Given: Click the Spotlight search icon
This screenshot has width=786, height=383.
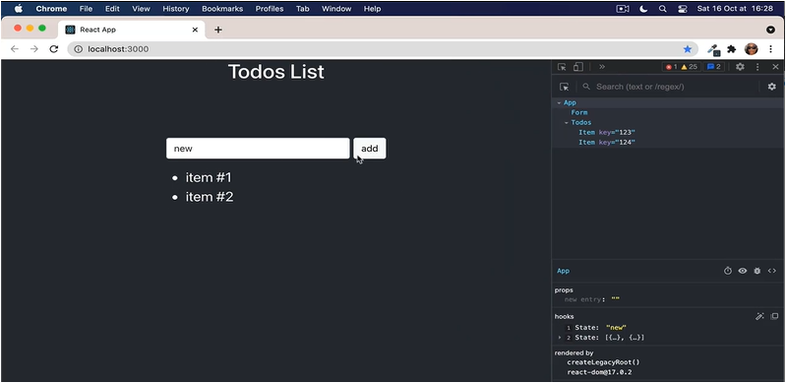Looking at the screenshot, I should coord(663,9).
